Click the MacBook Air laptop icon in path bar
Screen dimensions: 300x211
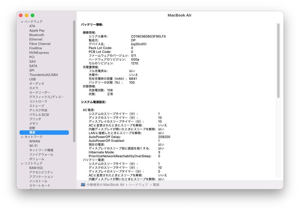pyautogui.click(x=83, y=185)
